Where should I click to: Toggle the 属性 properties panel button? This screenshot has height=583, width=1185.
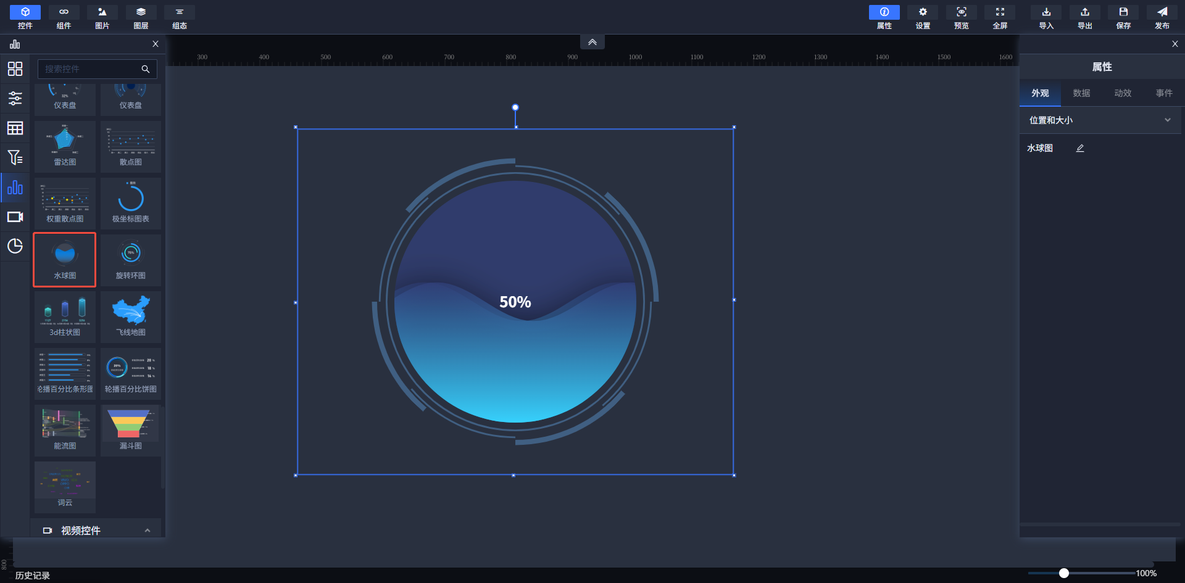tap(884, 17)
